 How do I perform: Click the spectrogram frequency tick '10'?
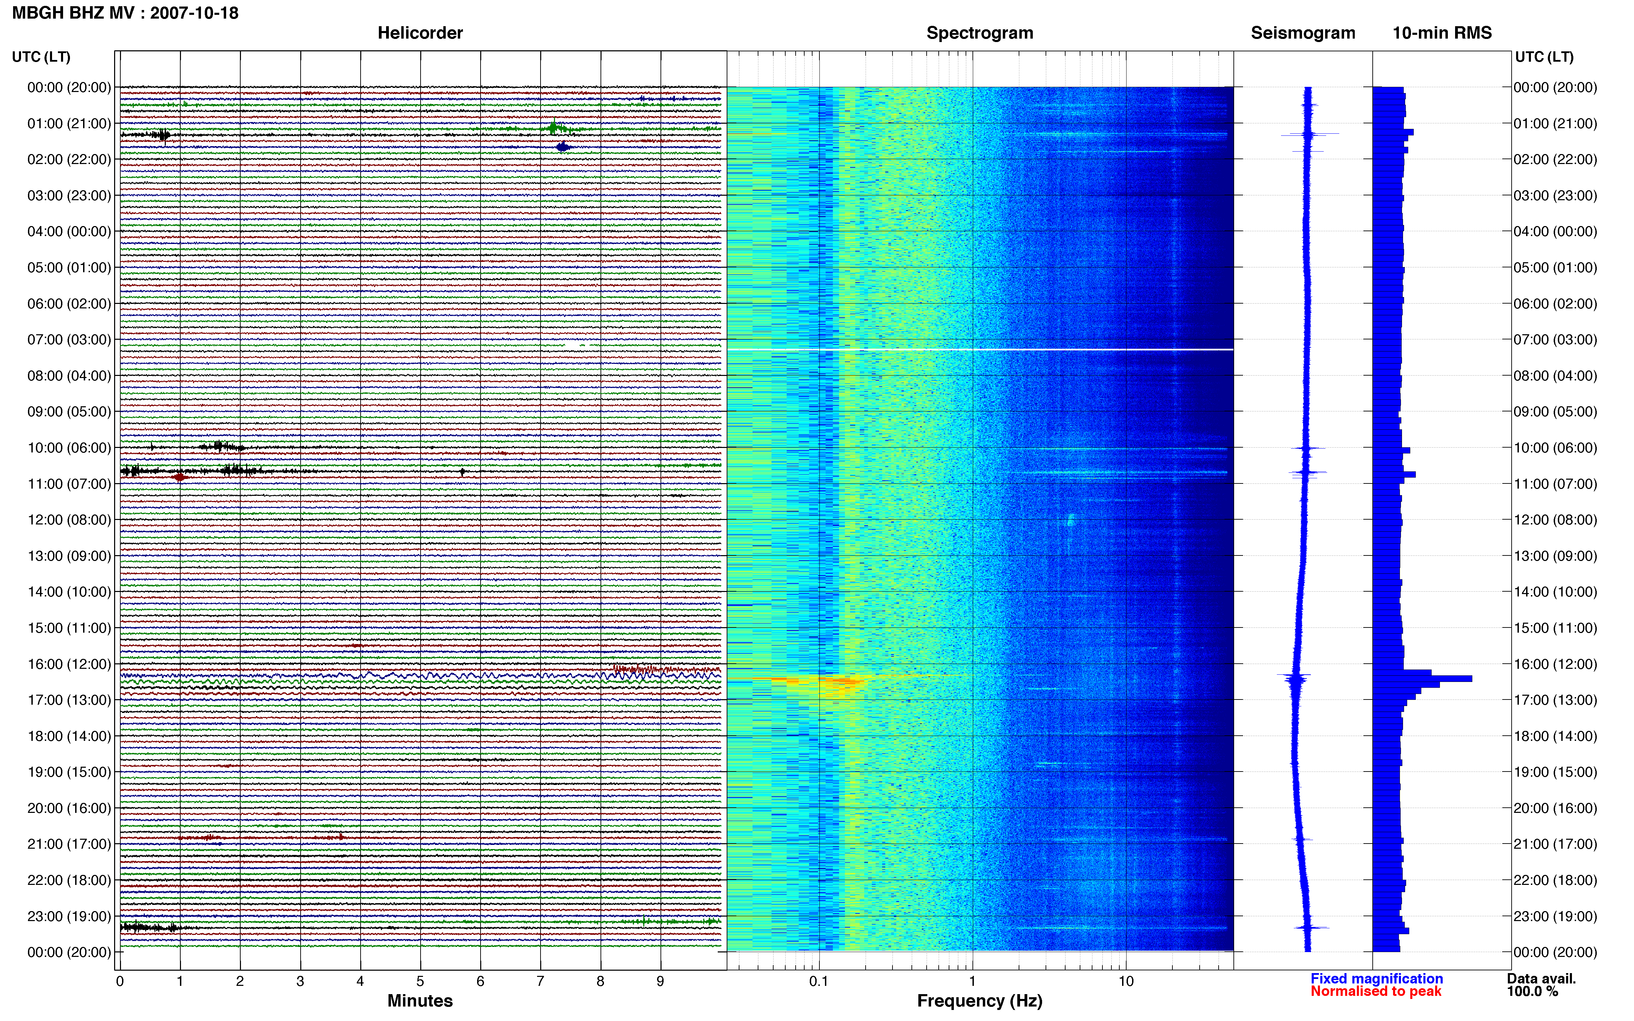1126,981
